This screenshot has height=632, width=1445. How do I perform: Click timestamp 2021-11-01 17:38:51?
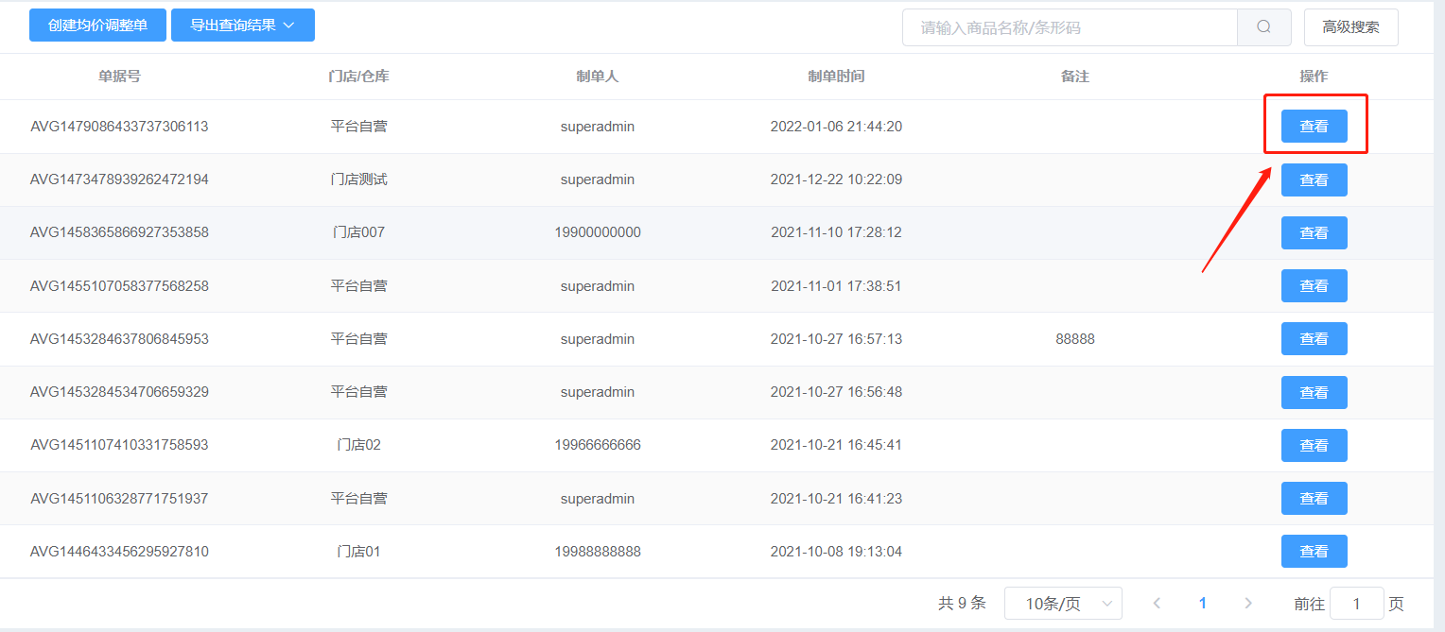tap(836, 285)
